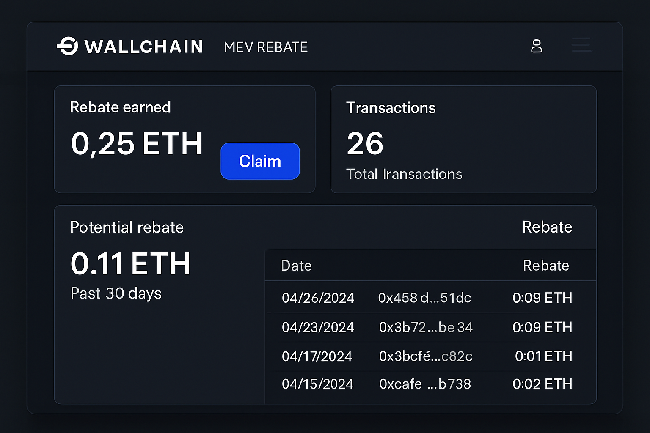
Task: Click the Date column header
Action: point(296,265)
